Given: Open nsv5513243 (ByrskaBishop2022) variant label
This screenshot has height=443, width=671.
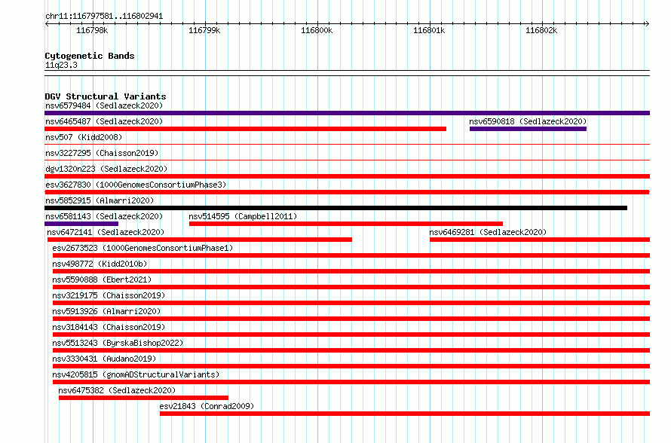Looking at the screenshot, I should 118,343.
